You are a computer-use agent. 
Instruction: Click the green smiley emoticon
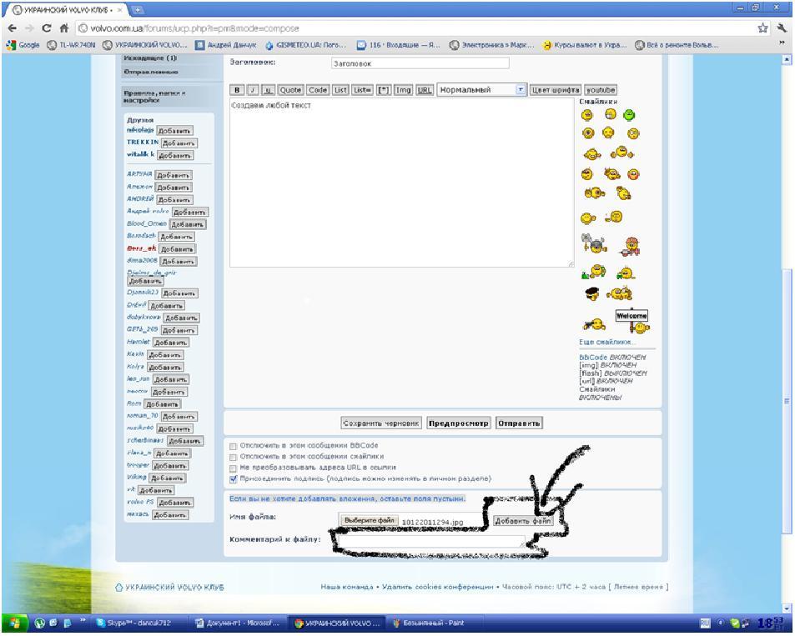pos(630,114)
